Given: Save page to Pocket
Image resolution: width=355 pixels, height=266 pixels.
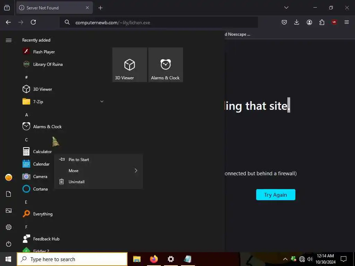Looking at the screenshot, I should point(284,22).
